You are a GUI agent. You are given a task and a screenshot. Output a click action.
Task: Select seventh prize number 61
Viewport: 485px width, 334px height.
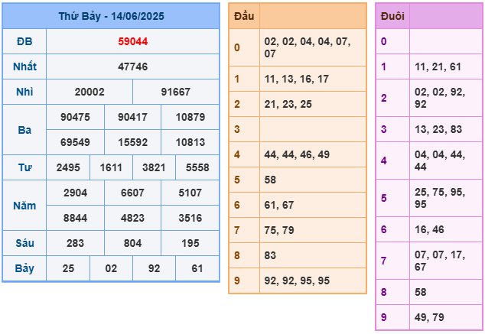coord(197,269)
